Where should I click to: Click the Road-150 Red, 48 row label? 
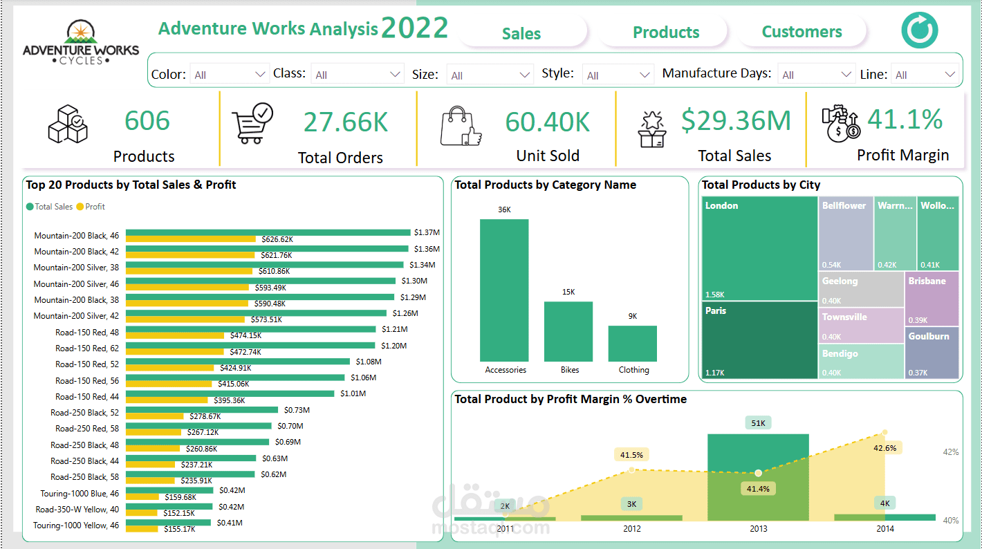tap(87, 332)
